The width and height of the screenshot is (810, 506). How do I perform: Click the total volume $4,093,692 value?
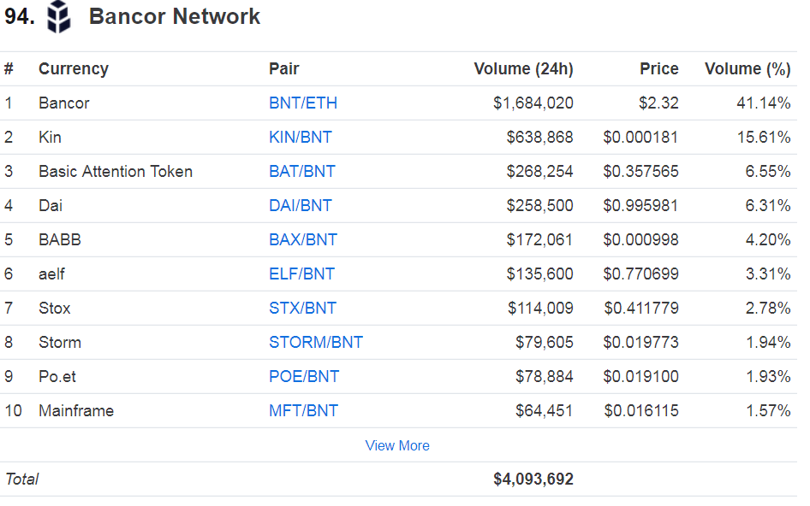[x=533, y=480]
